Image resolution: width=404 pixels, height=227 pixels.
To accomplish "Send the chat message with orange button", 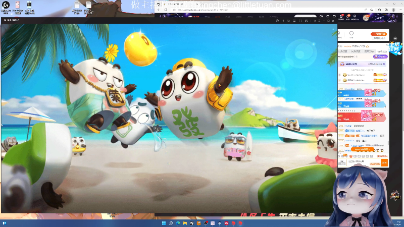I will tap(384, 162).
